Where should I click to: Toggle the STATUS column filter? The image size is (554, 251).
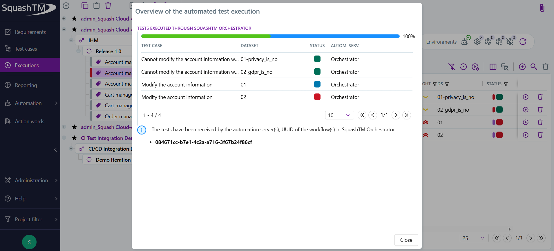click(506, 84)
